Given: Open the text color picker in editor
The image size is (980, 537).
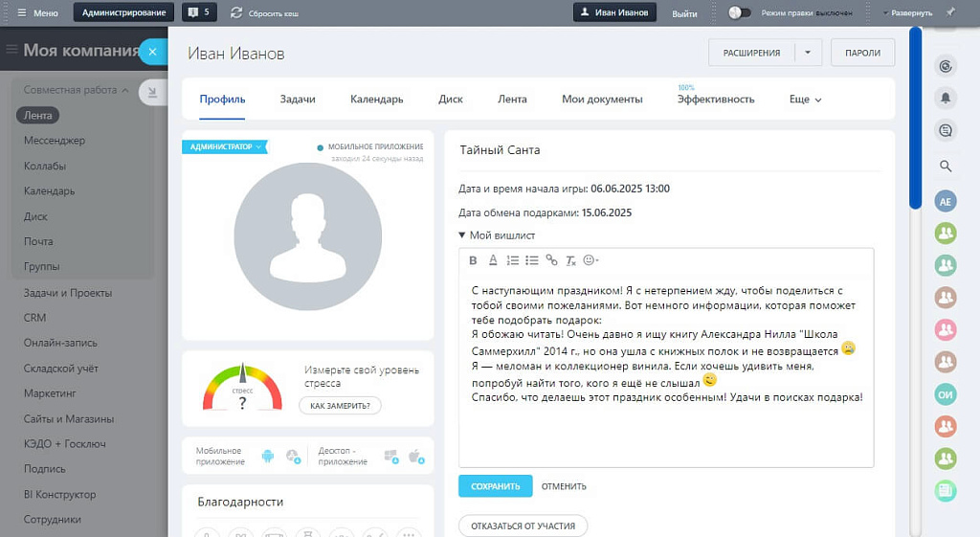Looking at the screenshot, I should tap(493, 260).
